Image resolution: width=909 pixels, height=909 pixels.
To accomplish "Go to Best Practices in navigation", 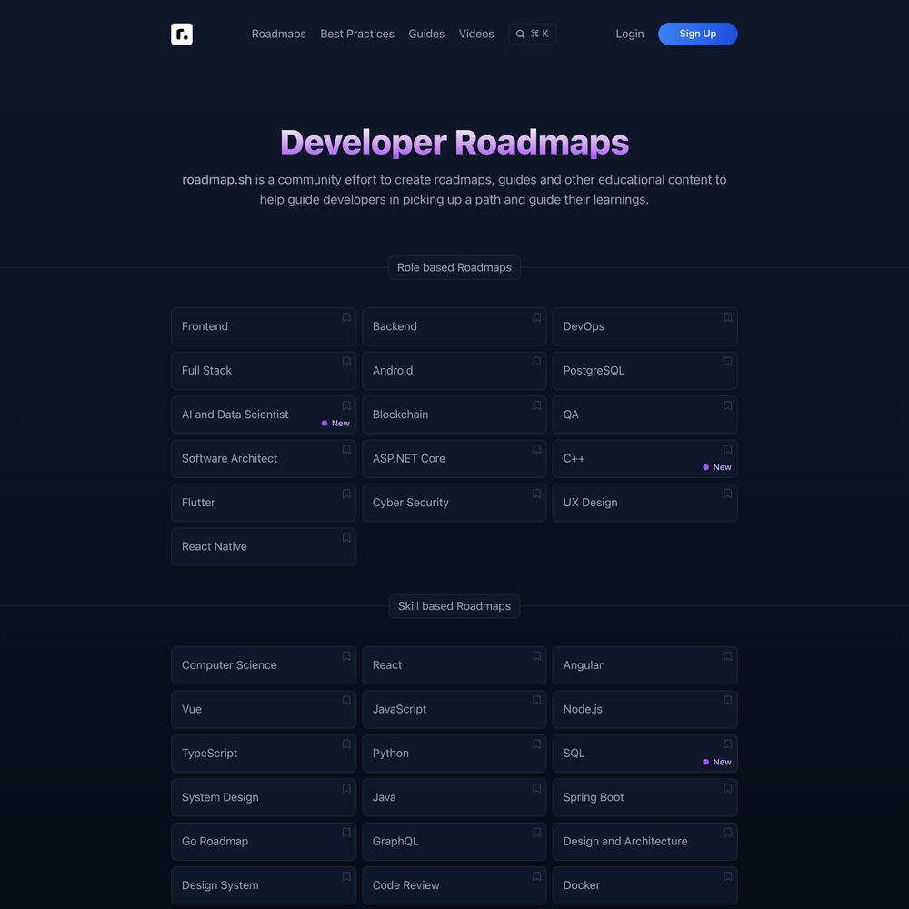I will pyautogui.click(x=357, y=34).
